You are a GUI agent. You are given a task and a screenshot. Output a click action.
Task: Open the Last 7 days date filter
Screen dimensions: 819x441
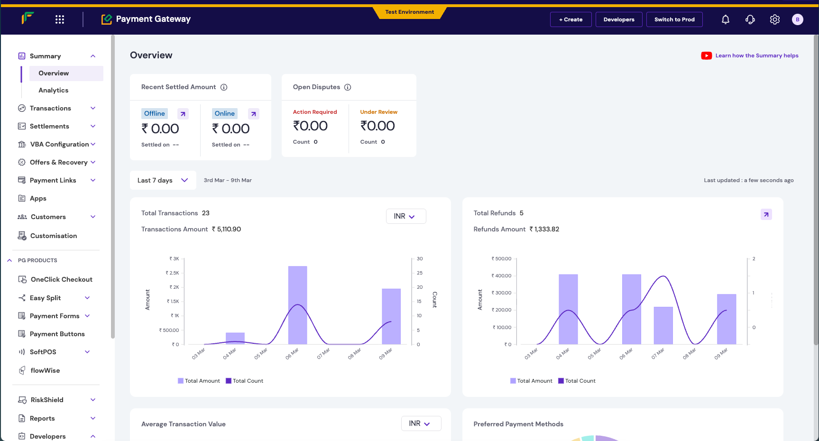(163, 180)
